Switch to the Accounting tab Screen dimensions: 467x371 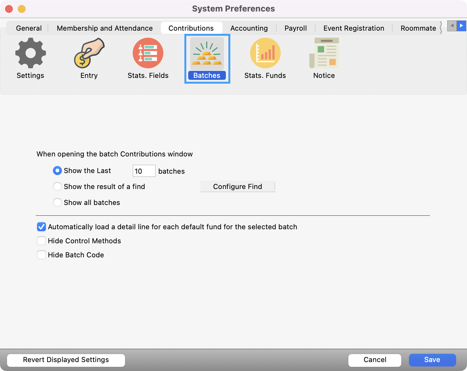tap(249, 28)
